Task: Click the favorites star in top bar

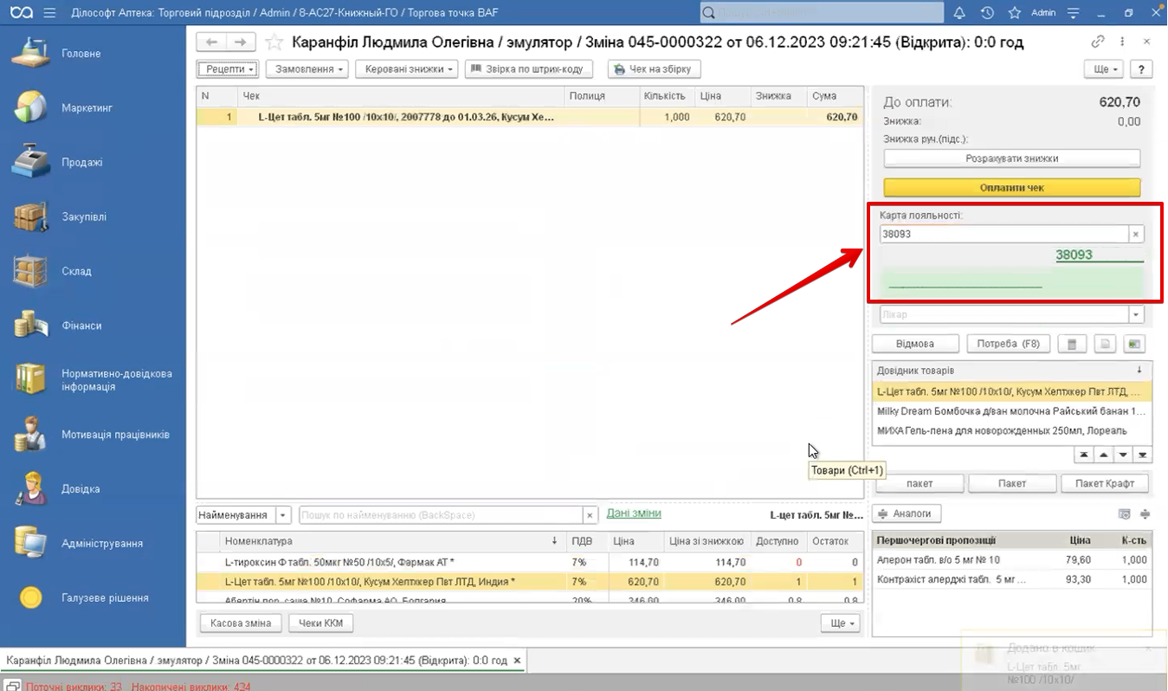Action: click(x=1014, y=13)
